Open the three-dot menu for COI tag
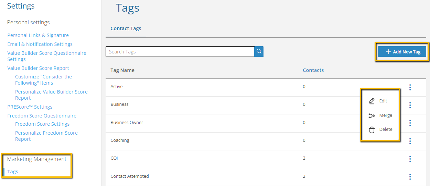Screen dimensions: 430x186 [x=410, y=159]
